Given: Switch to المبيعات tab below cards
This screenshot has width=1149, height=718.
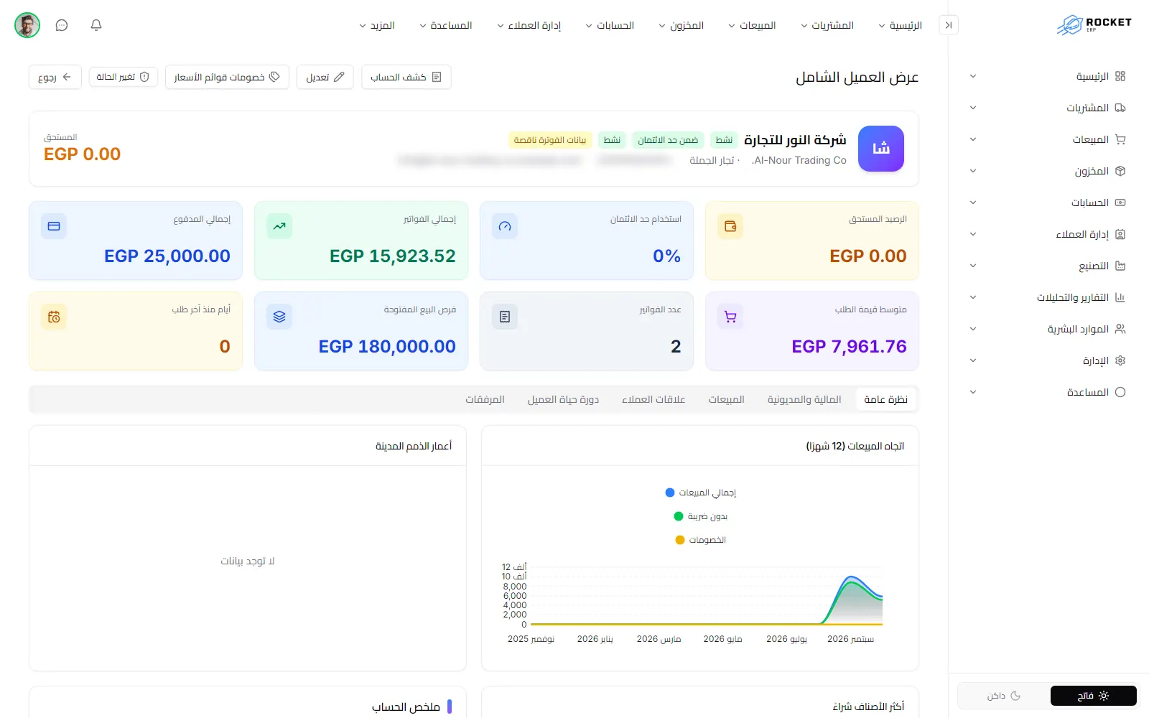Looking at the screenshot, I should 727,399.
